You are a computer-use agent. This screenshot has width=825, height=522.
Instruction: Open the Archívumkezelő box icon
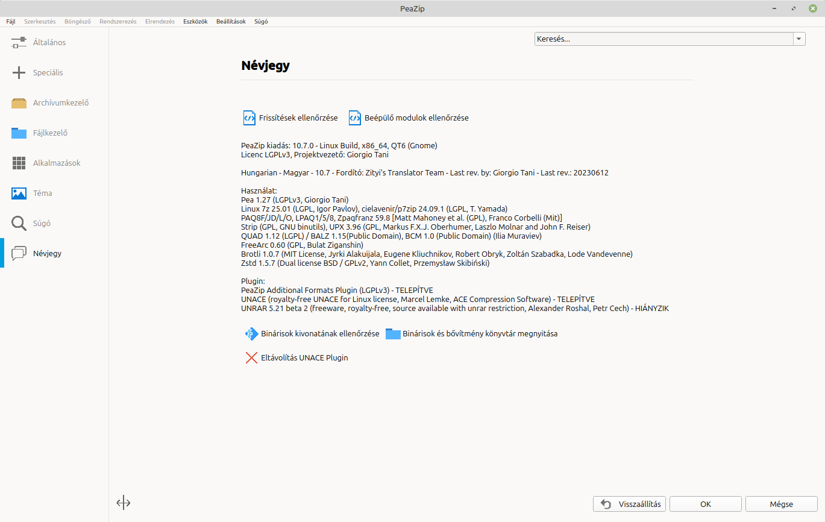coord(19,103)
